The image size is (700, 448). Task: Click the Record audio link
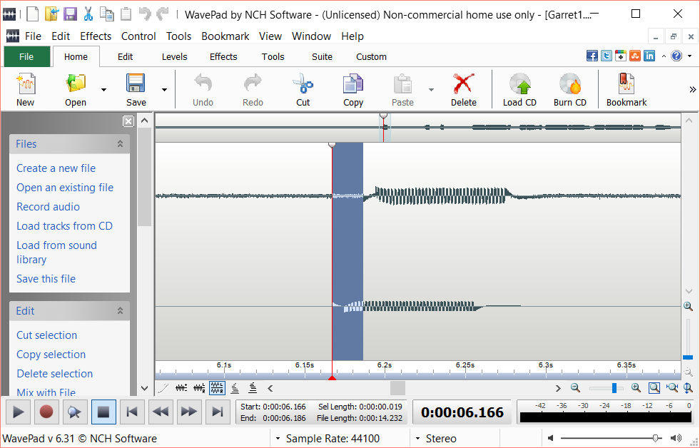pos(48,207)
